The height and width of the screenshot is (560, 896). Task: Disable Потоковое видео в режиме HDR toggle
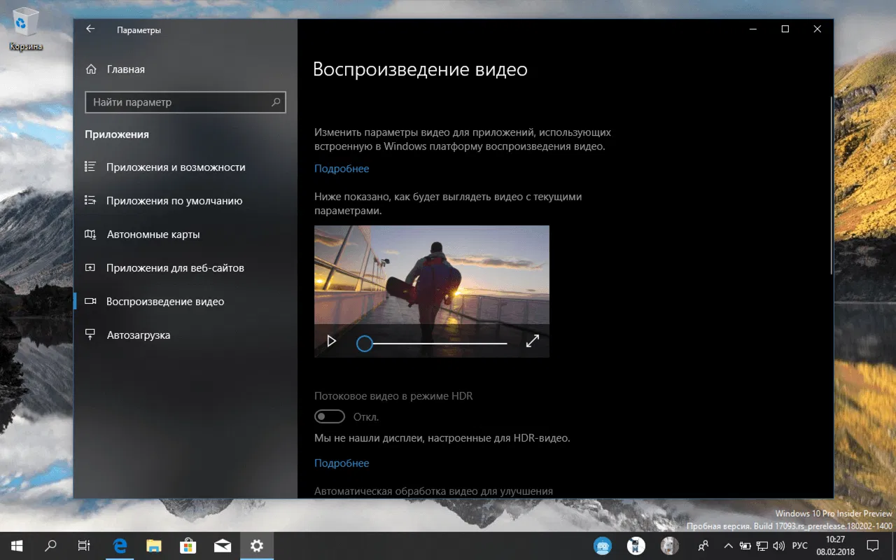(x=329, y=416)
